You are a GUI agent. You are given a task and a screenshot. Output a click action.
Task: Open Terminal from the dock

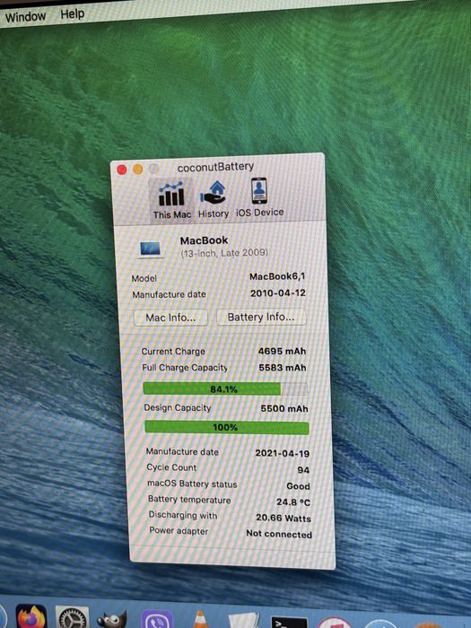(289, 623)
